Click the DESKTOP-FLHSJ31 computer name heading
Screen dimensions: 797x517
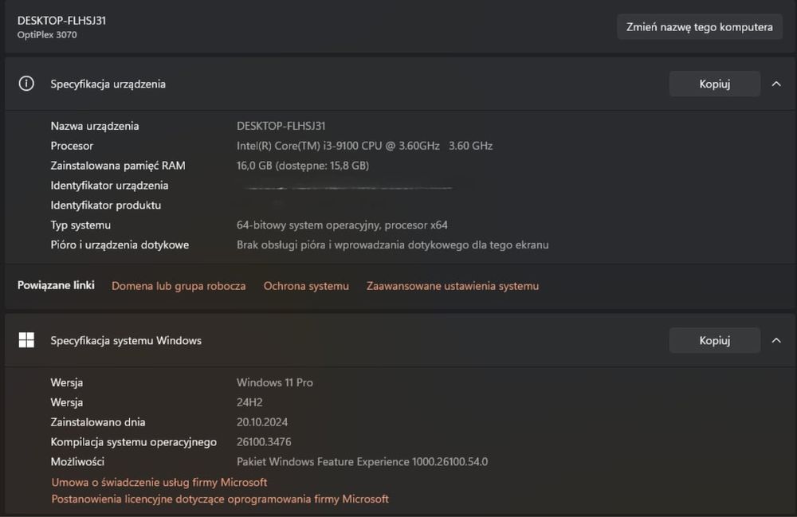(61, 21)
